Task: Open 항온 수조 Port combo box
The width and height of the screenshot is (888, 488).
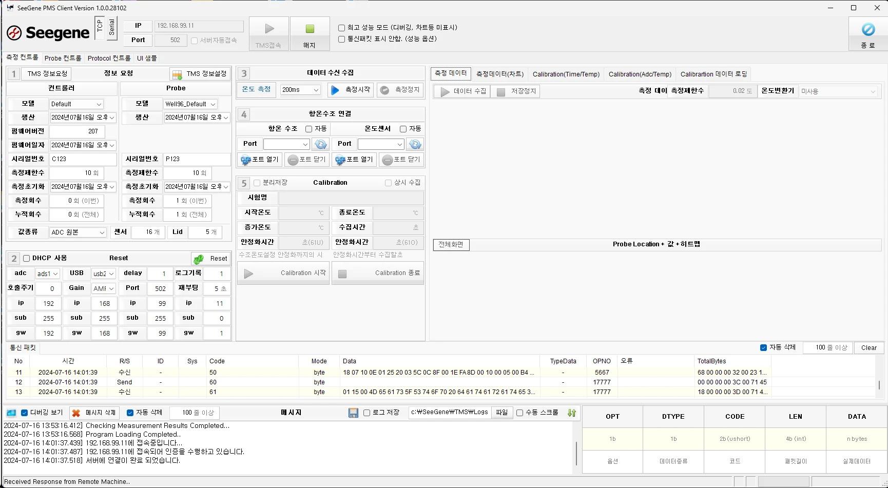Action: tap(286, 144)
